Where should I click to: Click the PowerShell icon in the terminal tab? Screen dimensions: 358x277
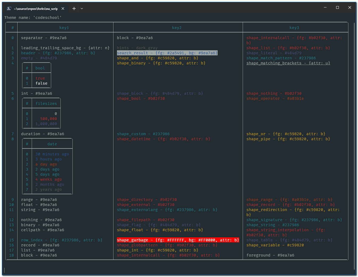click(x=9, y=9)
